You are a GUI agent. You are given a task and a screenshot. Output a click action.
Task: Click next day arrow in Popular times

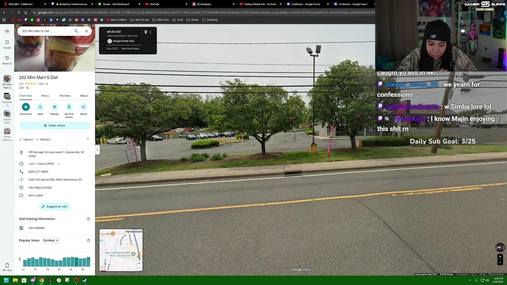pos(89,259)
